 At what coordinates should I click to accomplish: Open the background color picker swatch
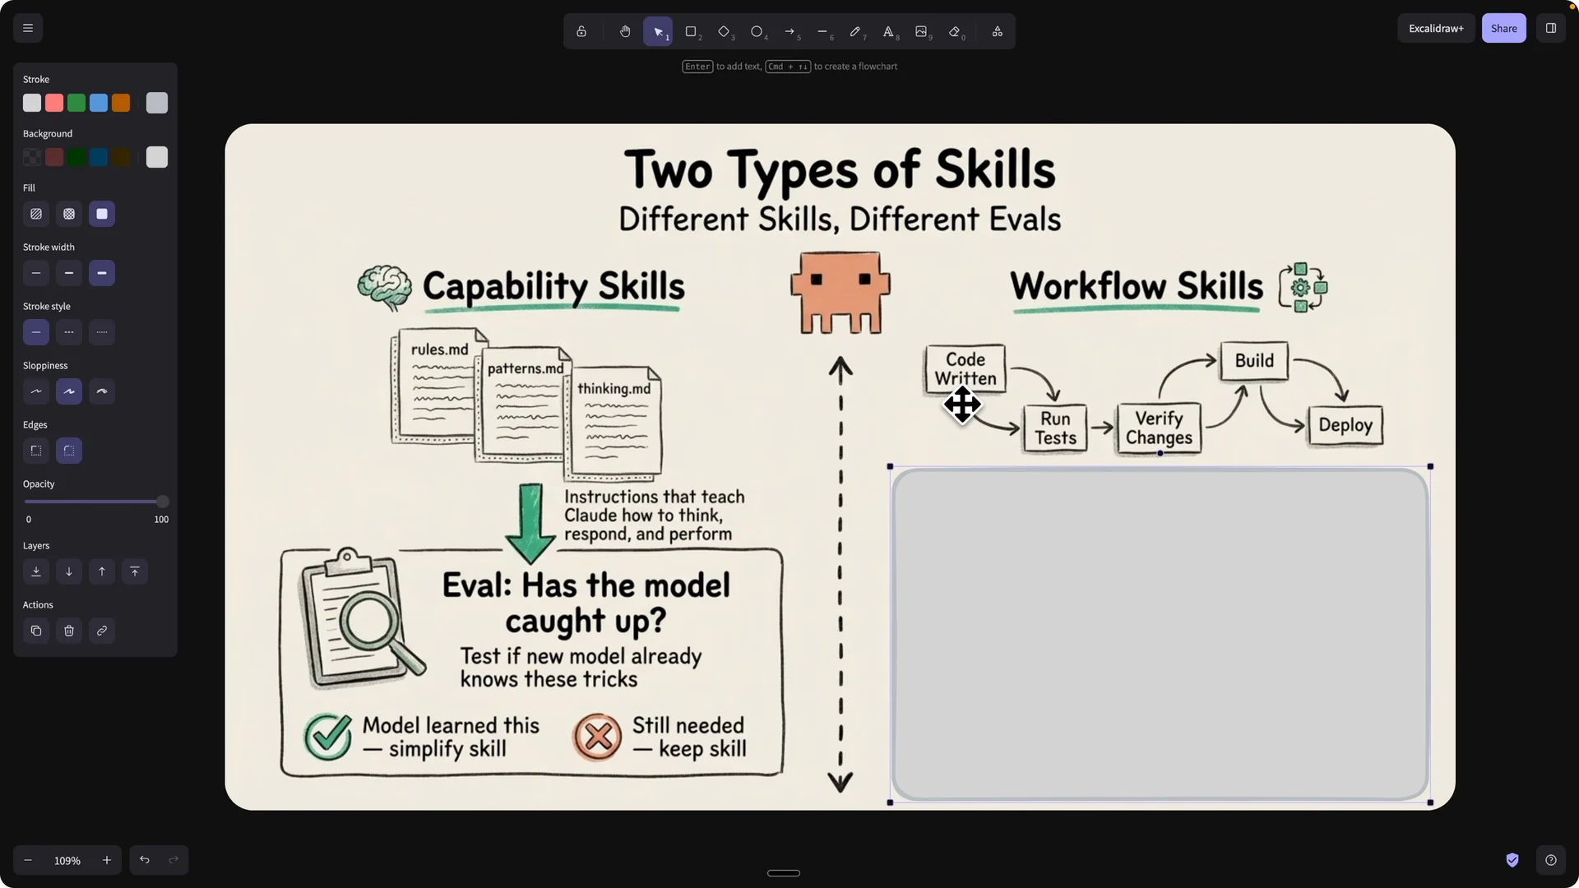click(x=157, y=157)
